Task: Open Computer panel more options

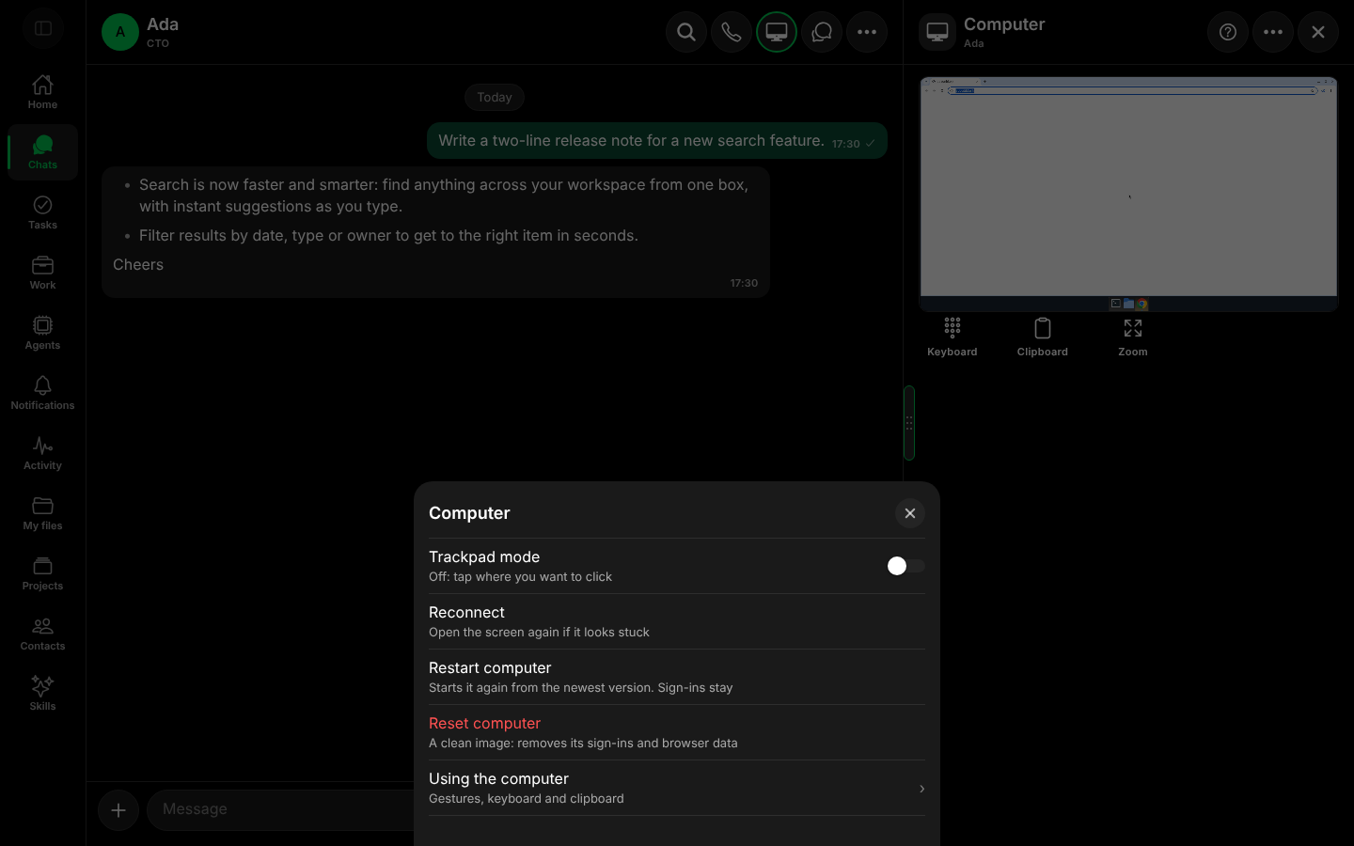Action: tap(1273, 32)
